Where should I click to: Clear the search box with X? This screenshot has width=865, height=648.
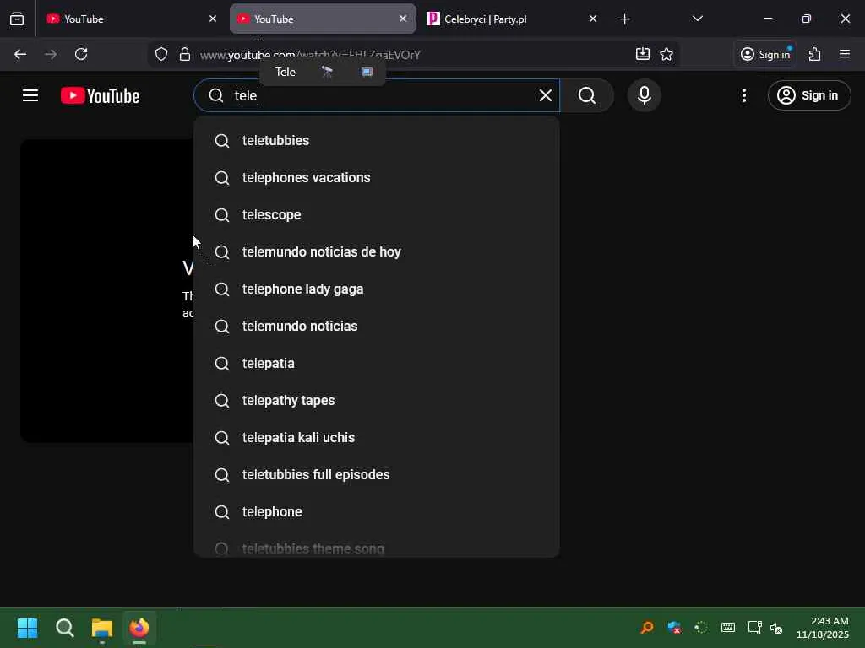(x=545, y=95)
